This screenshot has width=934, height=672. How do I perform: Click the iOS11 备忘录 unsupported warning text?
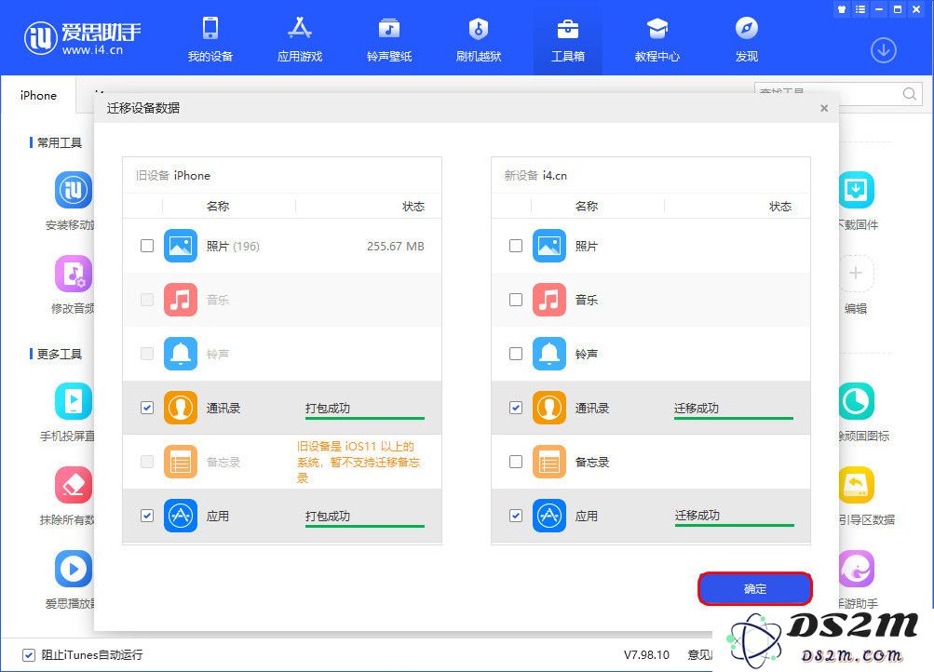pos(359,462)
